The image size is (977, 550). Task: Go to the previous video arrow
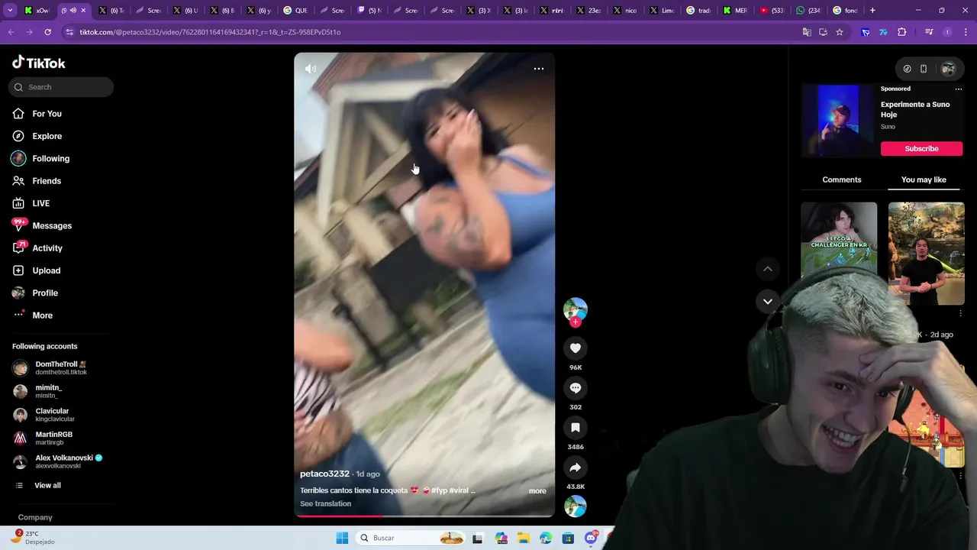point(768,269)
